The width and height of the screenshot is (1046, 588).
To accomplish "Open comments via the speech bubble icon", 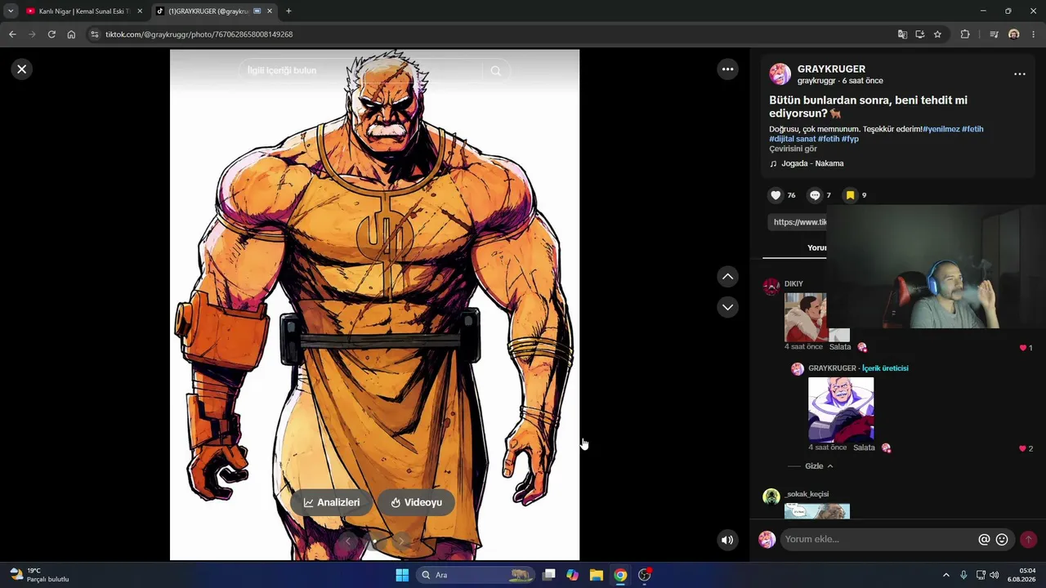I will [x=815, y=195].
